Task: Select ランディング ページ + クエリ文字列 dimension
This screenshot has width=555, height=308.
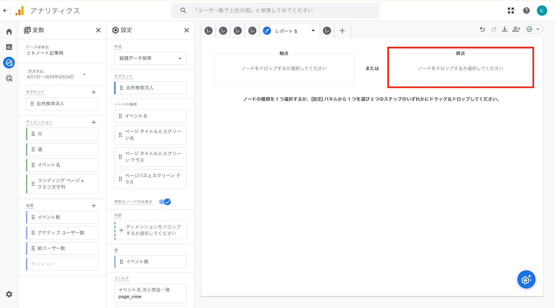Action: 62,184
